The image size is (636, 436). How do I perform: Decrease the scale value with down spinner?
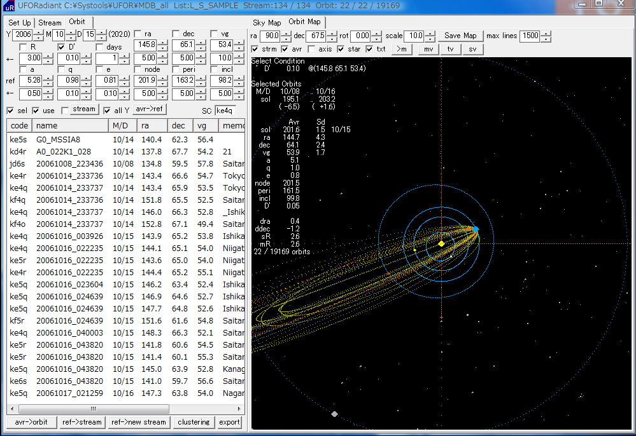[x=429, y=39]
